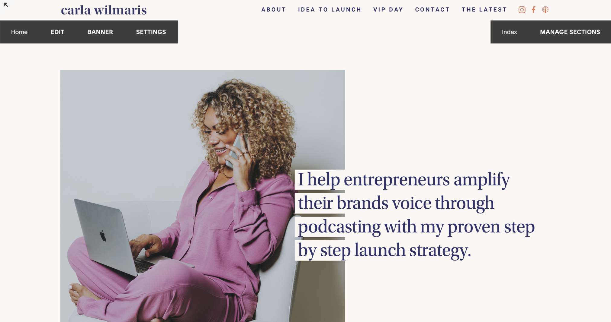Open the ABOUT navigation link
The height and width of the screenshot is (322, 611).
(x=274, y=10)
